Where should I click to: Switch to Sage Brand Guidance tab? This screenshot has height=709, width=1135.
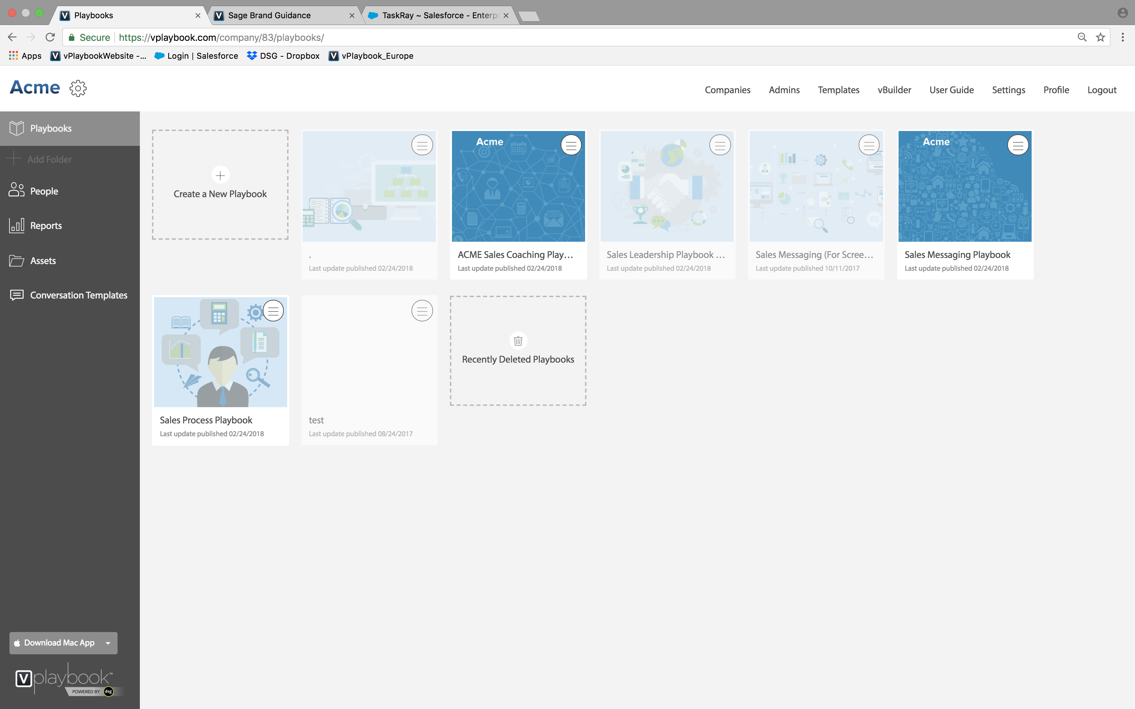(x=269, y=16)
